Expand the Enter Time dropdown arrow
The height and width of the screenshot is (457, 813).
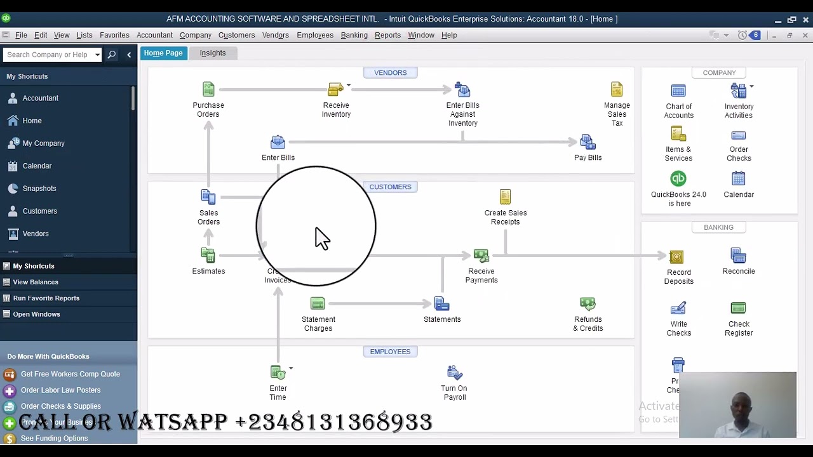290,368
